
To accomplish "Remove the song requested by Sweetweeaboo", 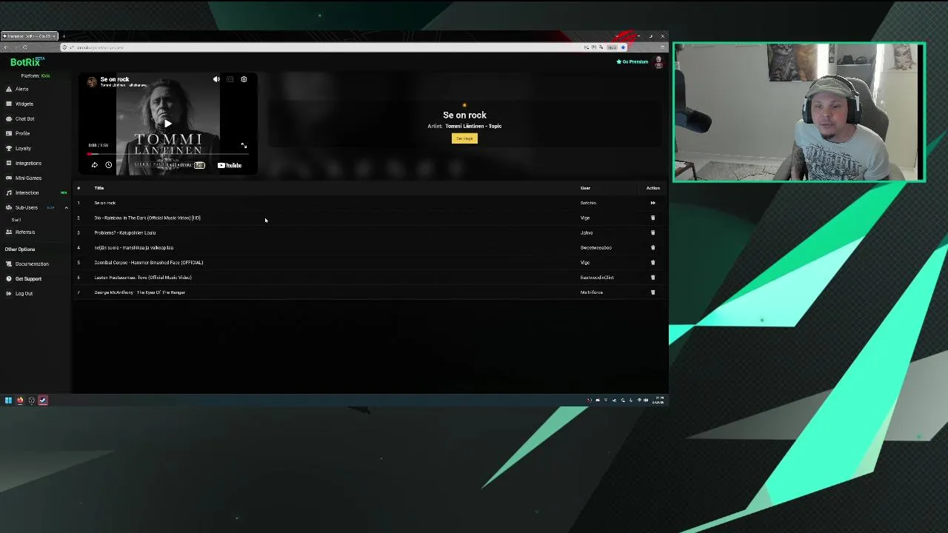I will [652, 247].
